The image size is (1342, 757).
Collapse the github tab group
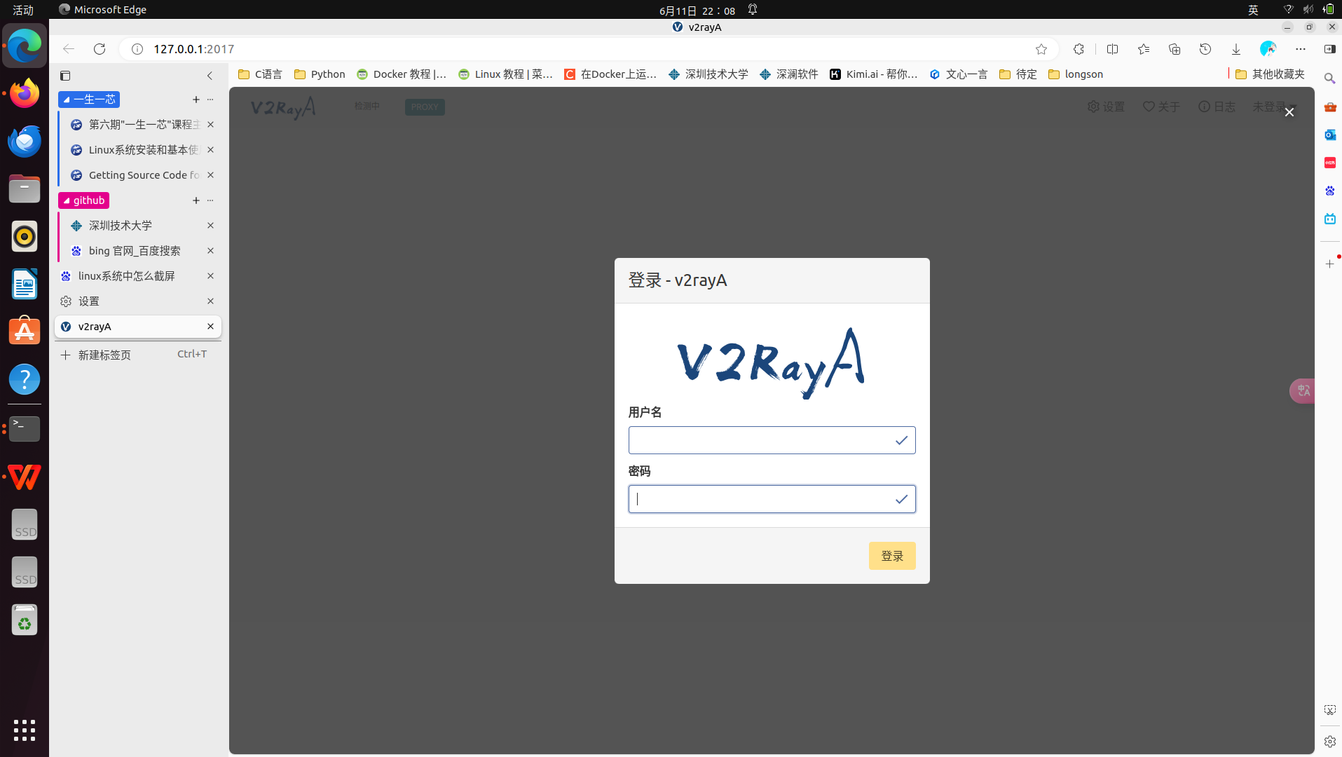[x=83, y=200]
